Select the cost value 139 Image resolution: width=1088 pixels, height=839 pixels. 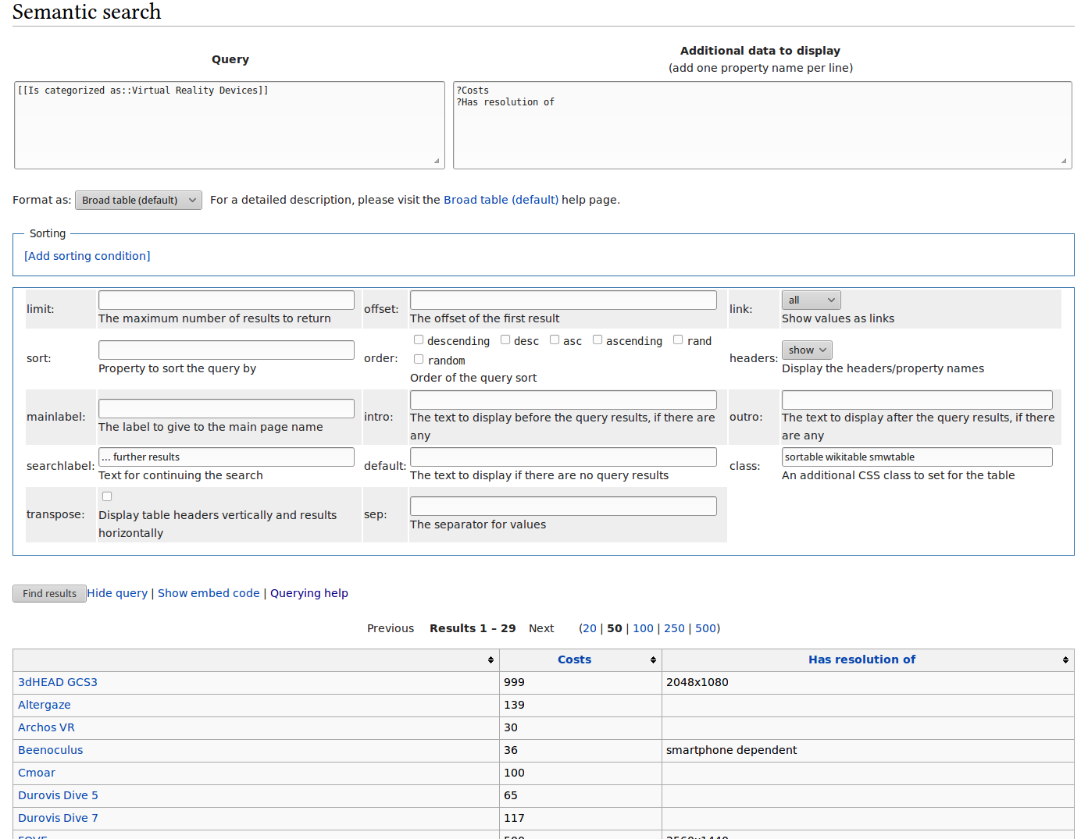(x=514, y=705)
